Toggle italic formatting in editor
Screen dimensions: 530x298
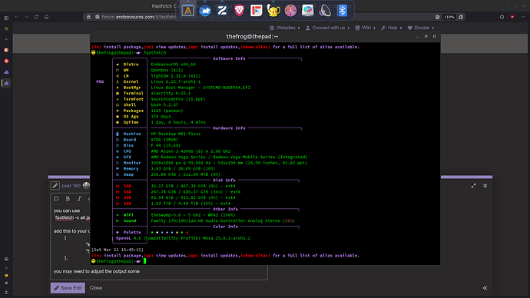point(79,199)
